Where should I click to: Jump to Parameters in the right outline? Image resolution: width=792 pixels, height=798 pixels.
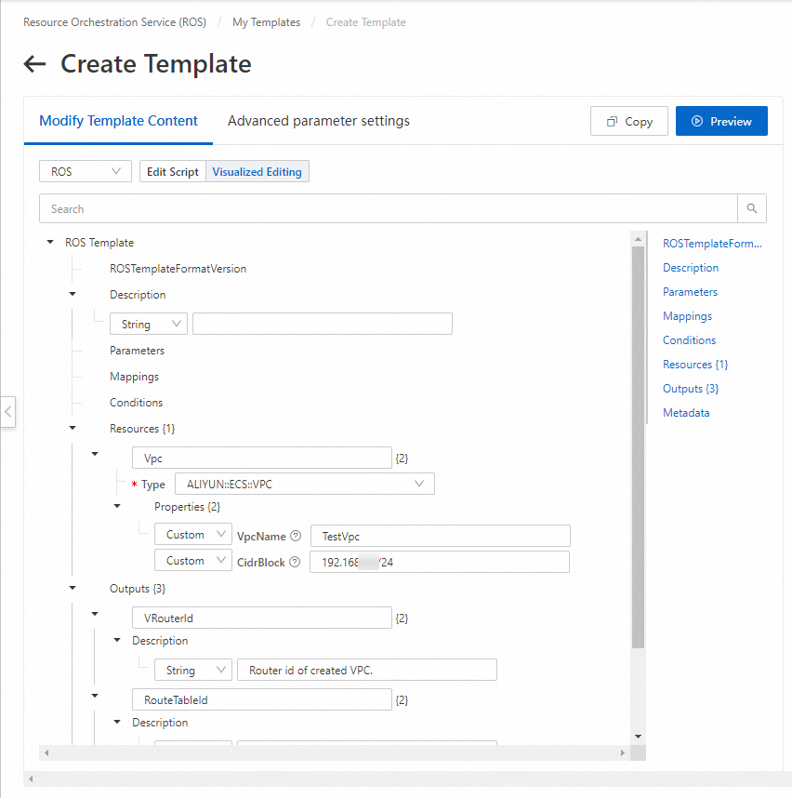click(x=690, y=292)
